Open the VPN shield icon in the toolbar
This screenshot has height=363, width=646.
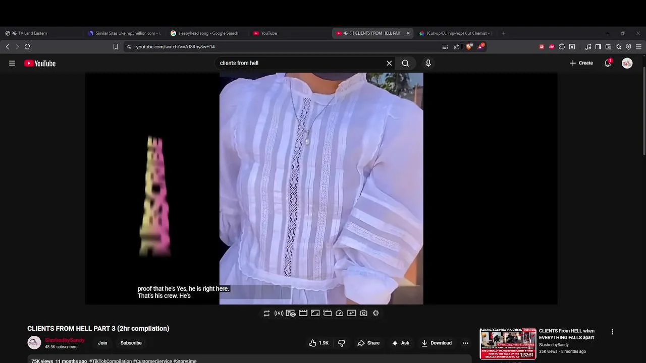point(628,47)
